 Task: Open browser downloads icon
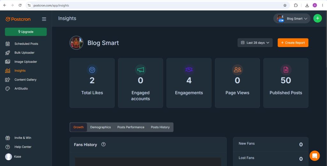click(307, 5)
